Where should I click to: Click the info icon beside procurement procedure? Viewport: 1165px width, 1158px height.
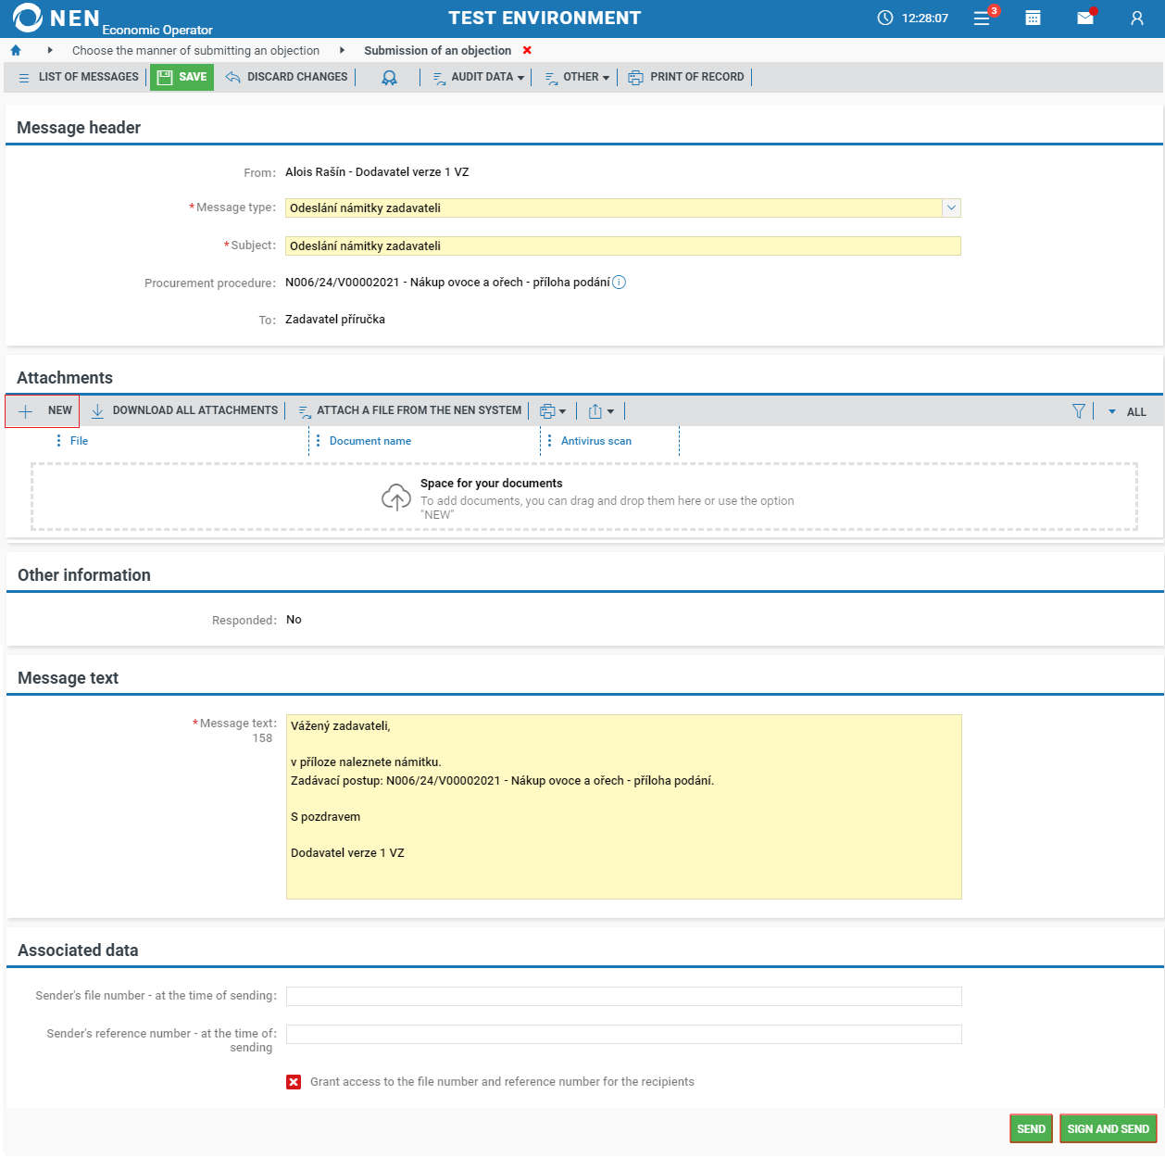(620, 283)
